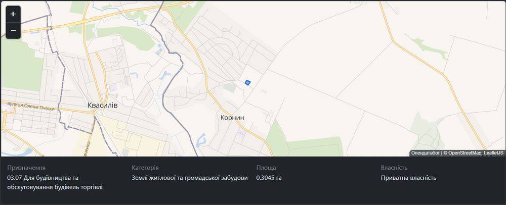Select the Площа heading
Viewport: 506px width, 205px height.
[x=267, y=168]
